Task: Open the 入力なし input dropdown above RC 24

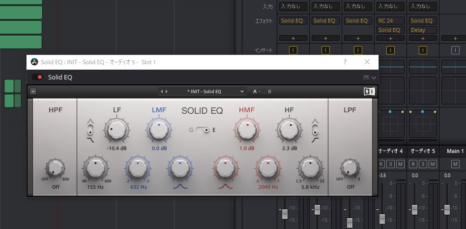Action: pos(390,6)
